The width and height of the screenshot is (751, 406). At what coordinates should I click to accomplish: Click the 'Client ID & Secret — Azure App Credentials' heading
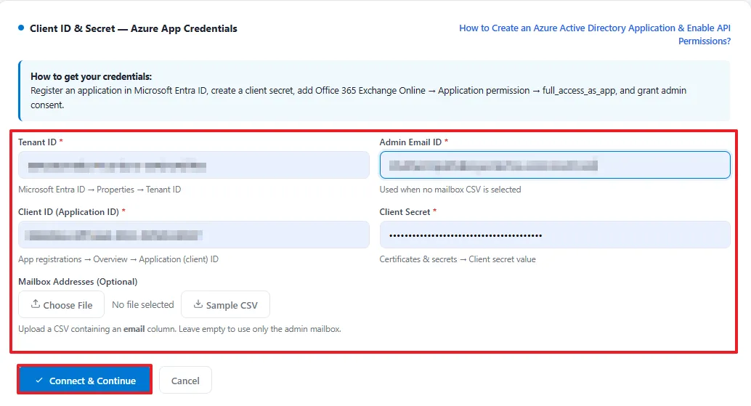(133, 28)
